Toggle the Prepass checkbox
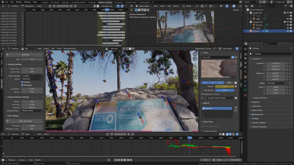Screen dimensions: 294x165 (x=23, y=82)
